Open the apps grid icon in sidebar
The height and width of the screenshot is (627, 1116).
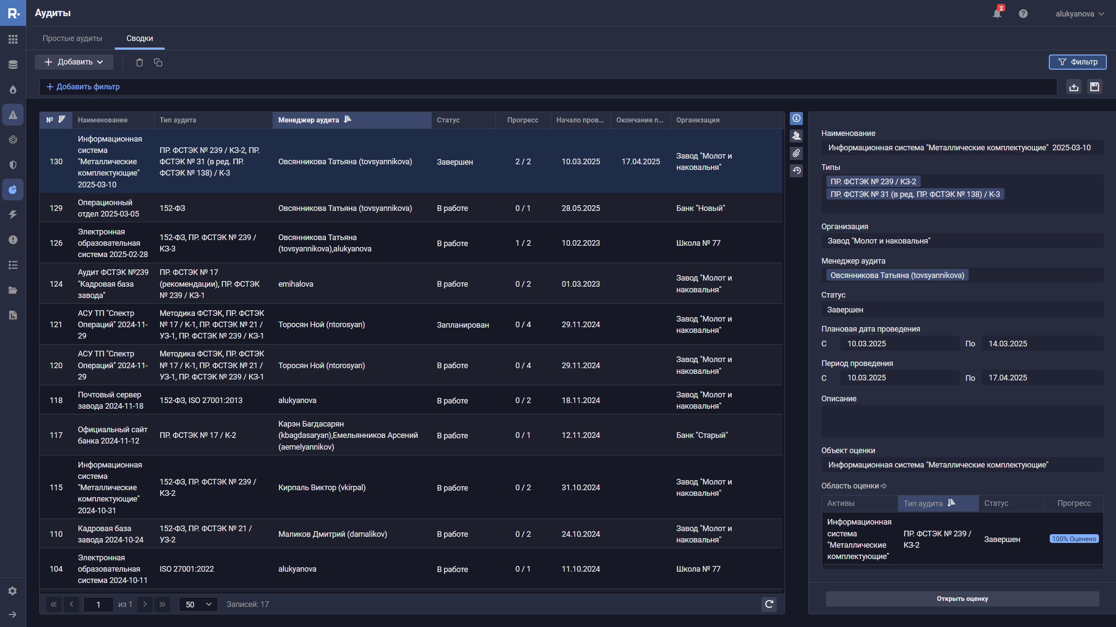coord(13,39)
